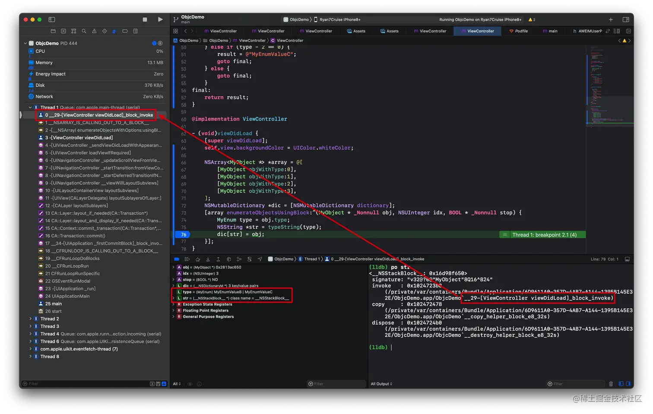The height and width of the screenshot is (414, 653).
Task: Click the Step over debug button
Action: pyautogui.click(x=198, y=259)
